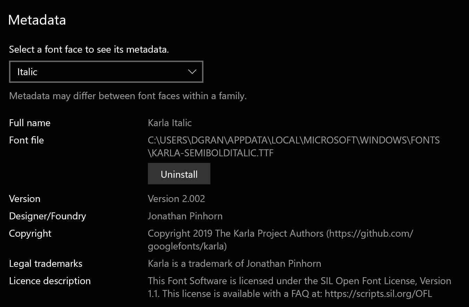Click the Designer/Foundry label
The width and height of the screenshot is (469, 307).
(48, 216)
